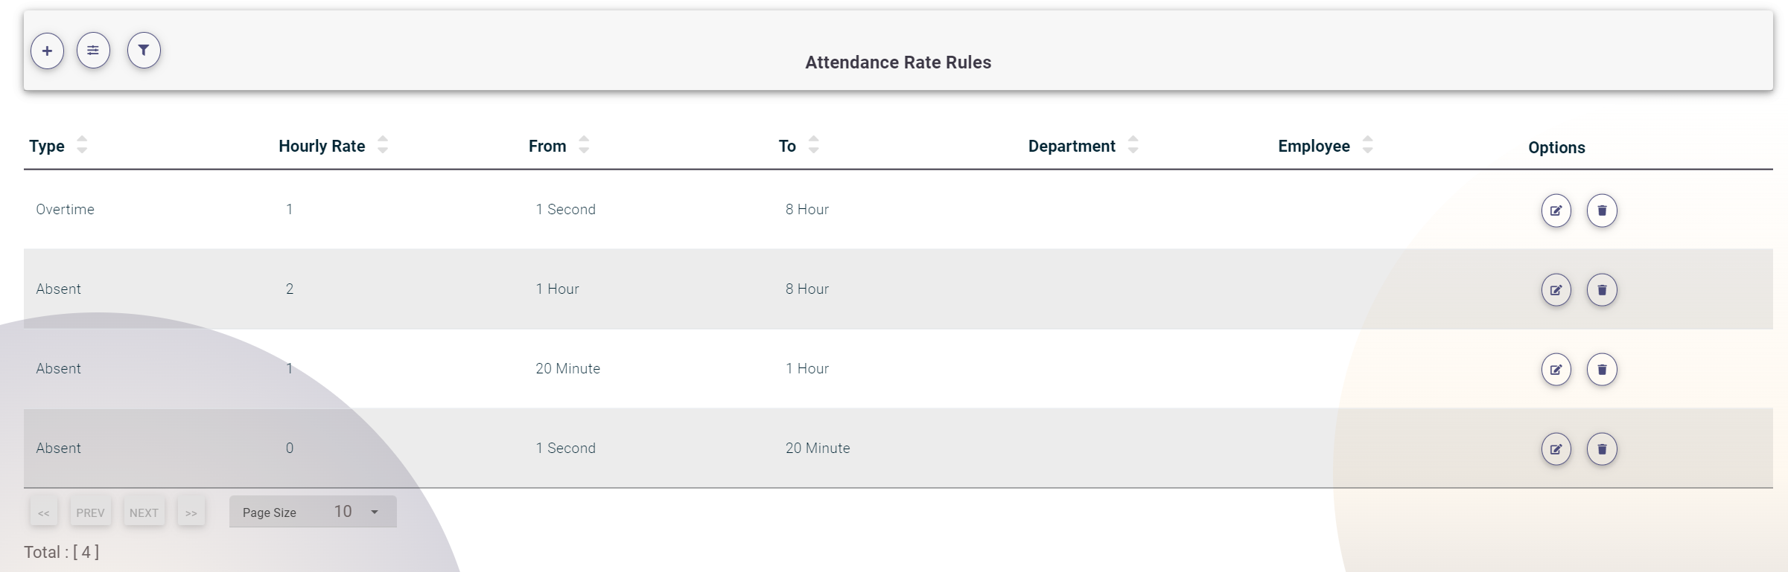The width and height of the screenshot is (1788, 572).
Task: Go to the next page with NEXT
Action: (x=144, y=512)
